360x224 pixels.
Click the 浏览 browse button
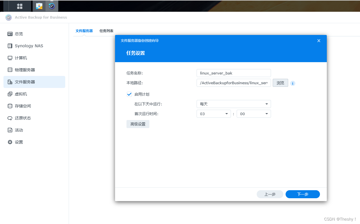[280, 83]
